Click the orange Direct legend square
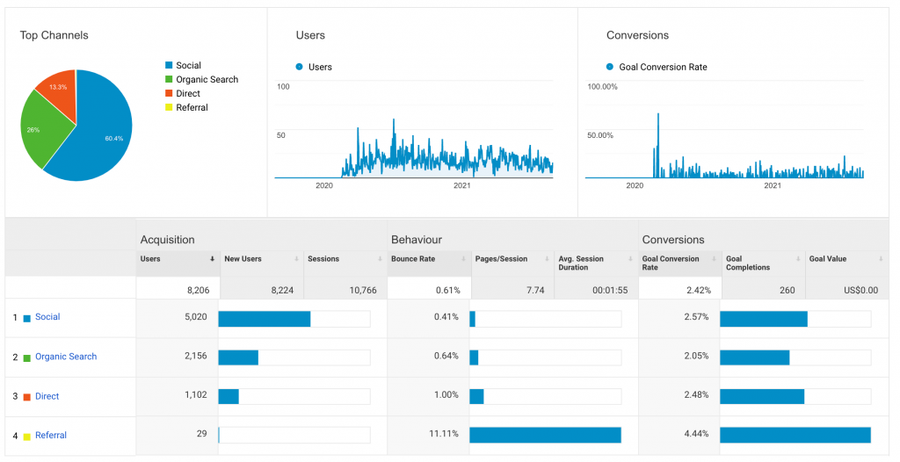The image size is (900, 462). [x=169, y=94]
